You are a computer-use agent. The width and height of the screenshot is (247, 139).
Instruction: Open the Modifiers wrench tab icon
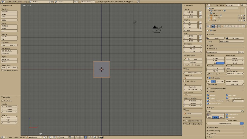tap(228, 26)
